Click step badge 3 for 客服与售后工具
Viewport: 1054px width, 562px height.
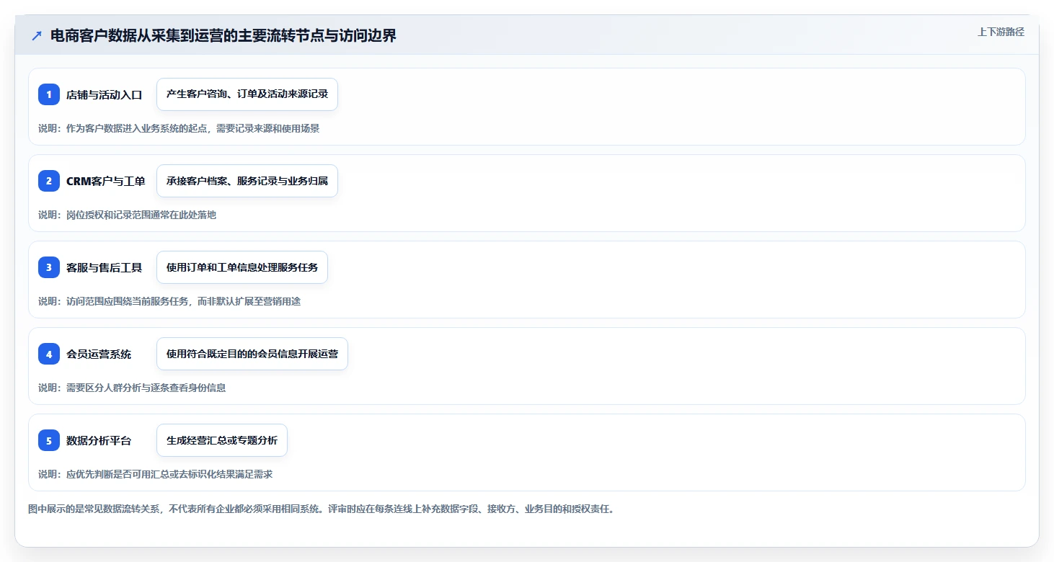click(x=49, y=267)
